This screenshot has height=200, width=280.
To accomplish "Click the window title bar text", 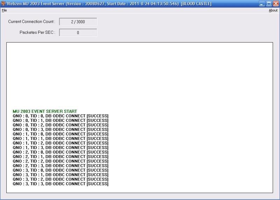I will click(109, 4).
